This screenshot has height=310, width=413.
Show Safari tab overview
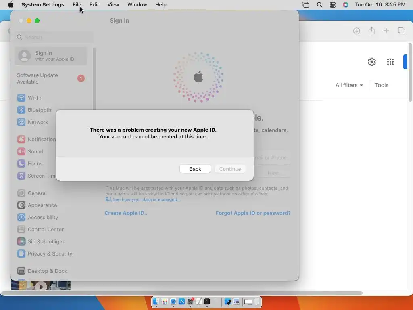[401, 31]
